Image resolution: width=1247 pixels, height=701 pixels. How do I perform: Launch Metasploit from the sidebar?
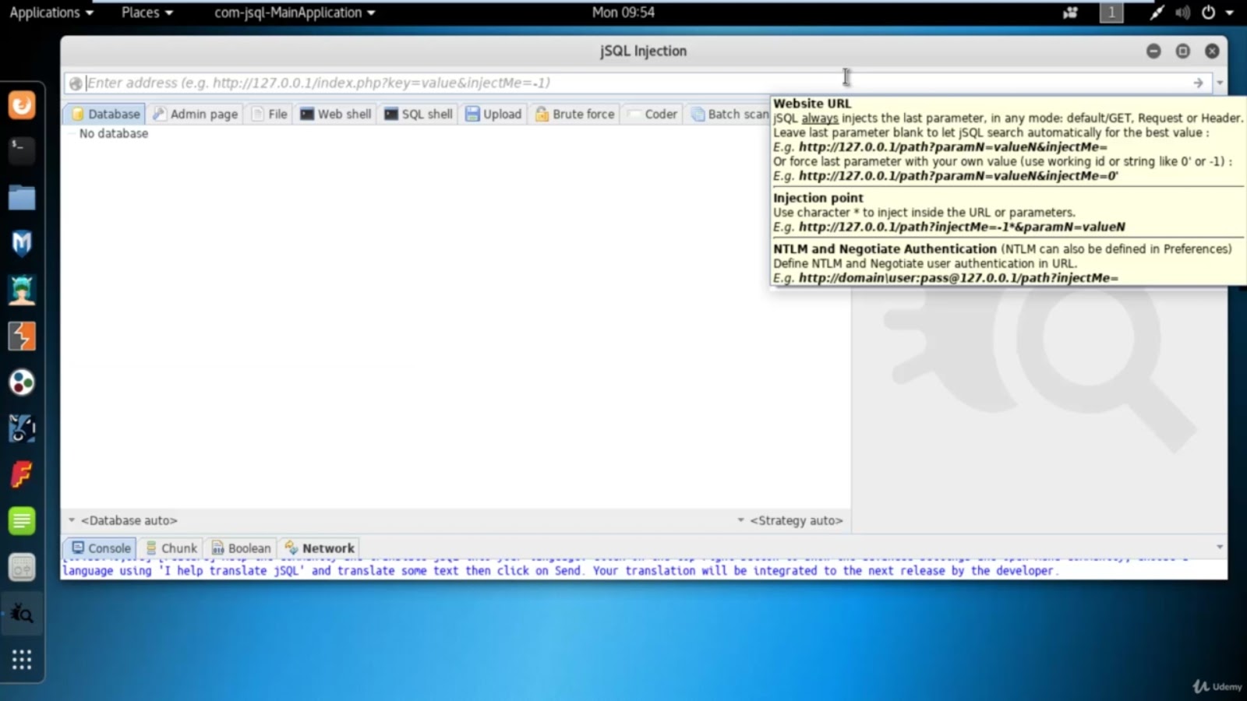point(21,243)
